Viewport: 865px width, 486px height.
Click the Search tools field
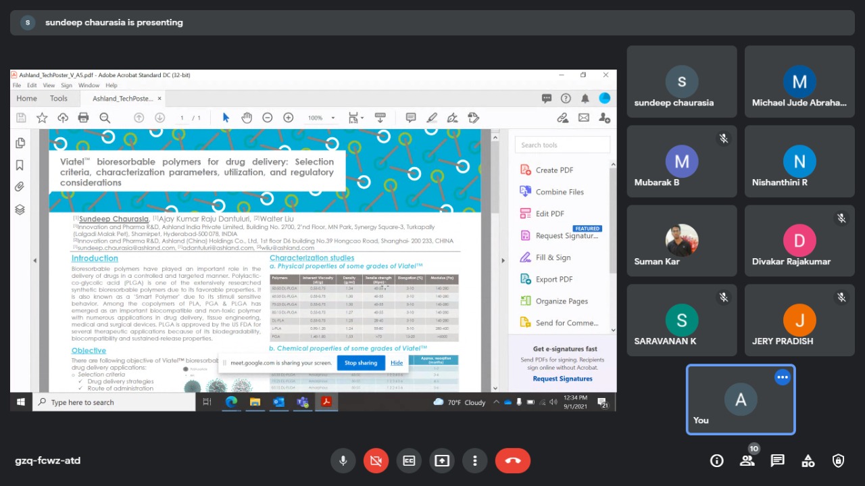coord(562,145)
